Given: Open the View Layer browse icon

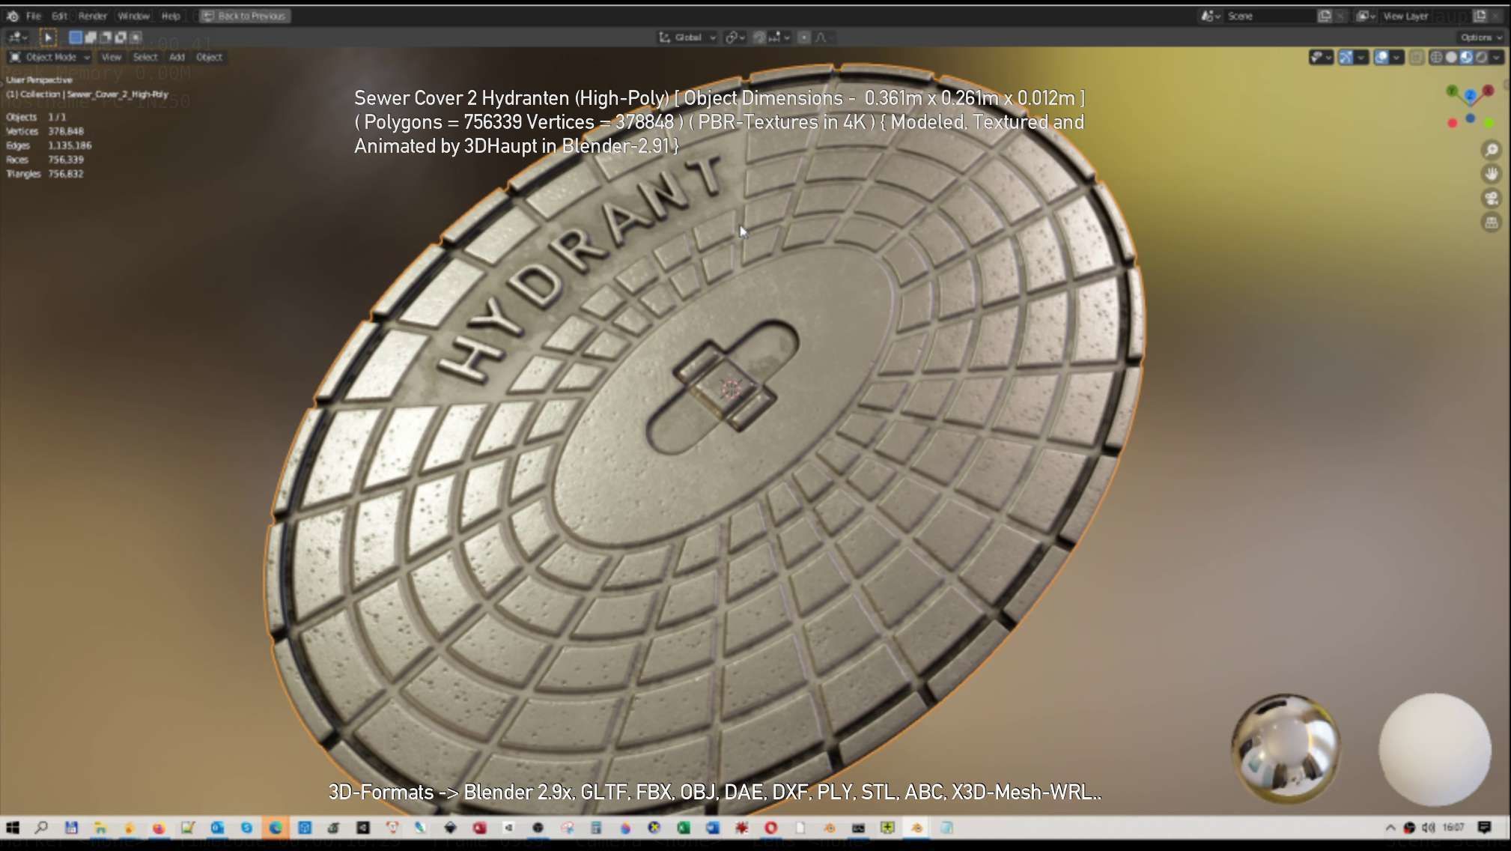Looking at the screenshot, I should [1365, 16].
